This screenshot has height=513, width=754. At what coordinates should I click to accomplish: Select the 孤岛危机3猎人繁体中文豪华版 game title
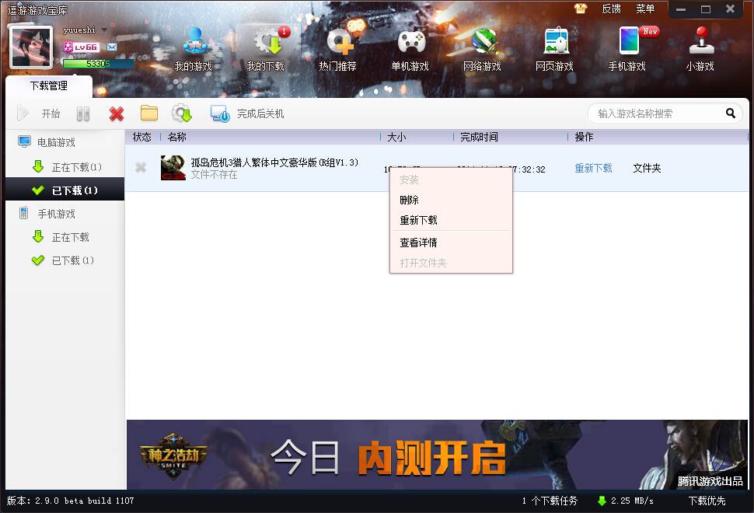274,163
